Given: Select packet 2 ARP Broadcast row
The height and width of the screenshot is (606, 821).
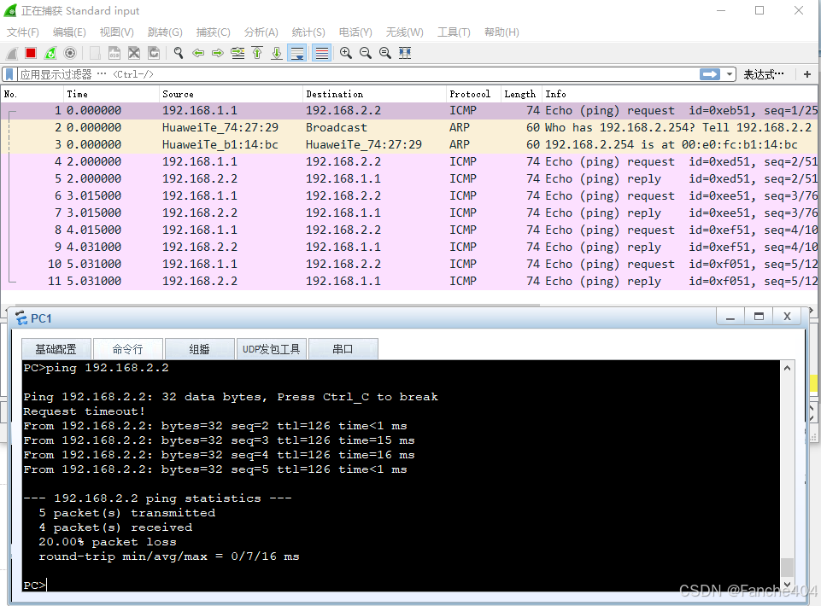Looking at the screenshot, I should [409, 128].
